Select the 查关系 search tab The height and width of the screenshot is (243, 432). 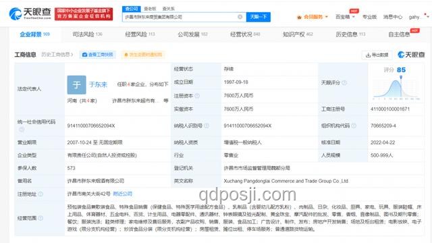tap(168, 9)
